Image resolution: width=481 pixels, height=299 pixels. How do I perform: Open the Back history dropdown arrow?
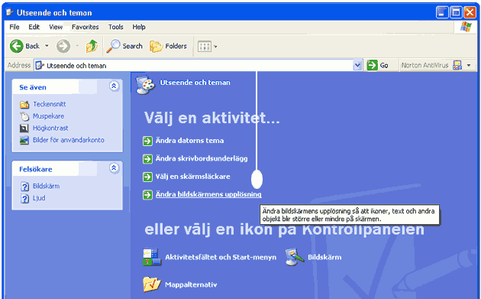coord(47,46)
